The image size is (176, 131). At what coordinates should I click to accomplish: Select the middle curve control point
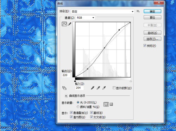(105, 48)
